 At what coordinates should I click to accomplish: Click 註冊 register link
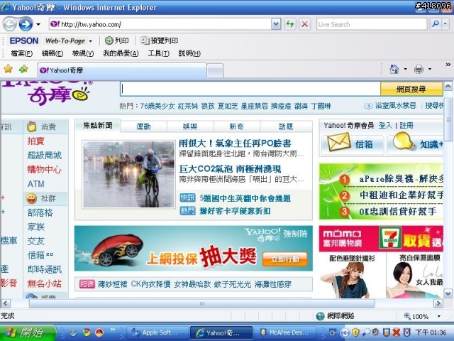point(406,126)
